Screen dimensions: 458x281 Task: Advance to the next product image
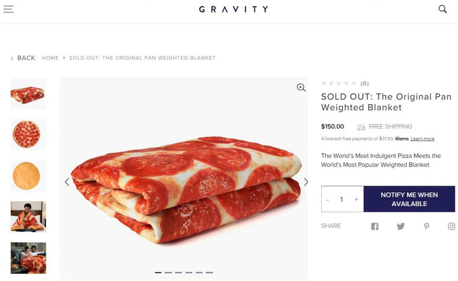306,182
